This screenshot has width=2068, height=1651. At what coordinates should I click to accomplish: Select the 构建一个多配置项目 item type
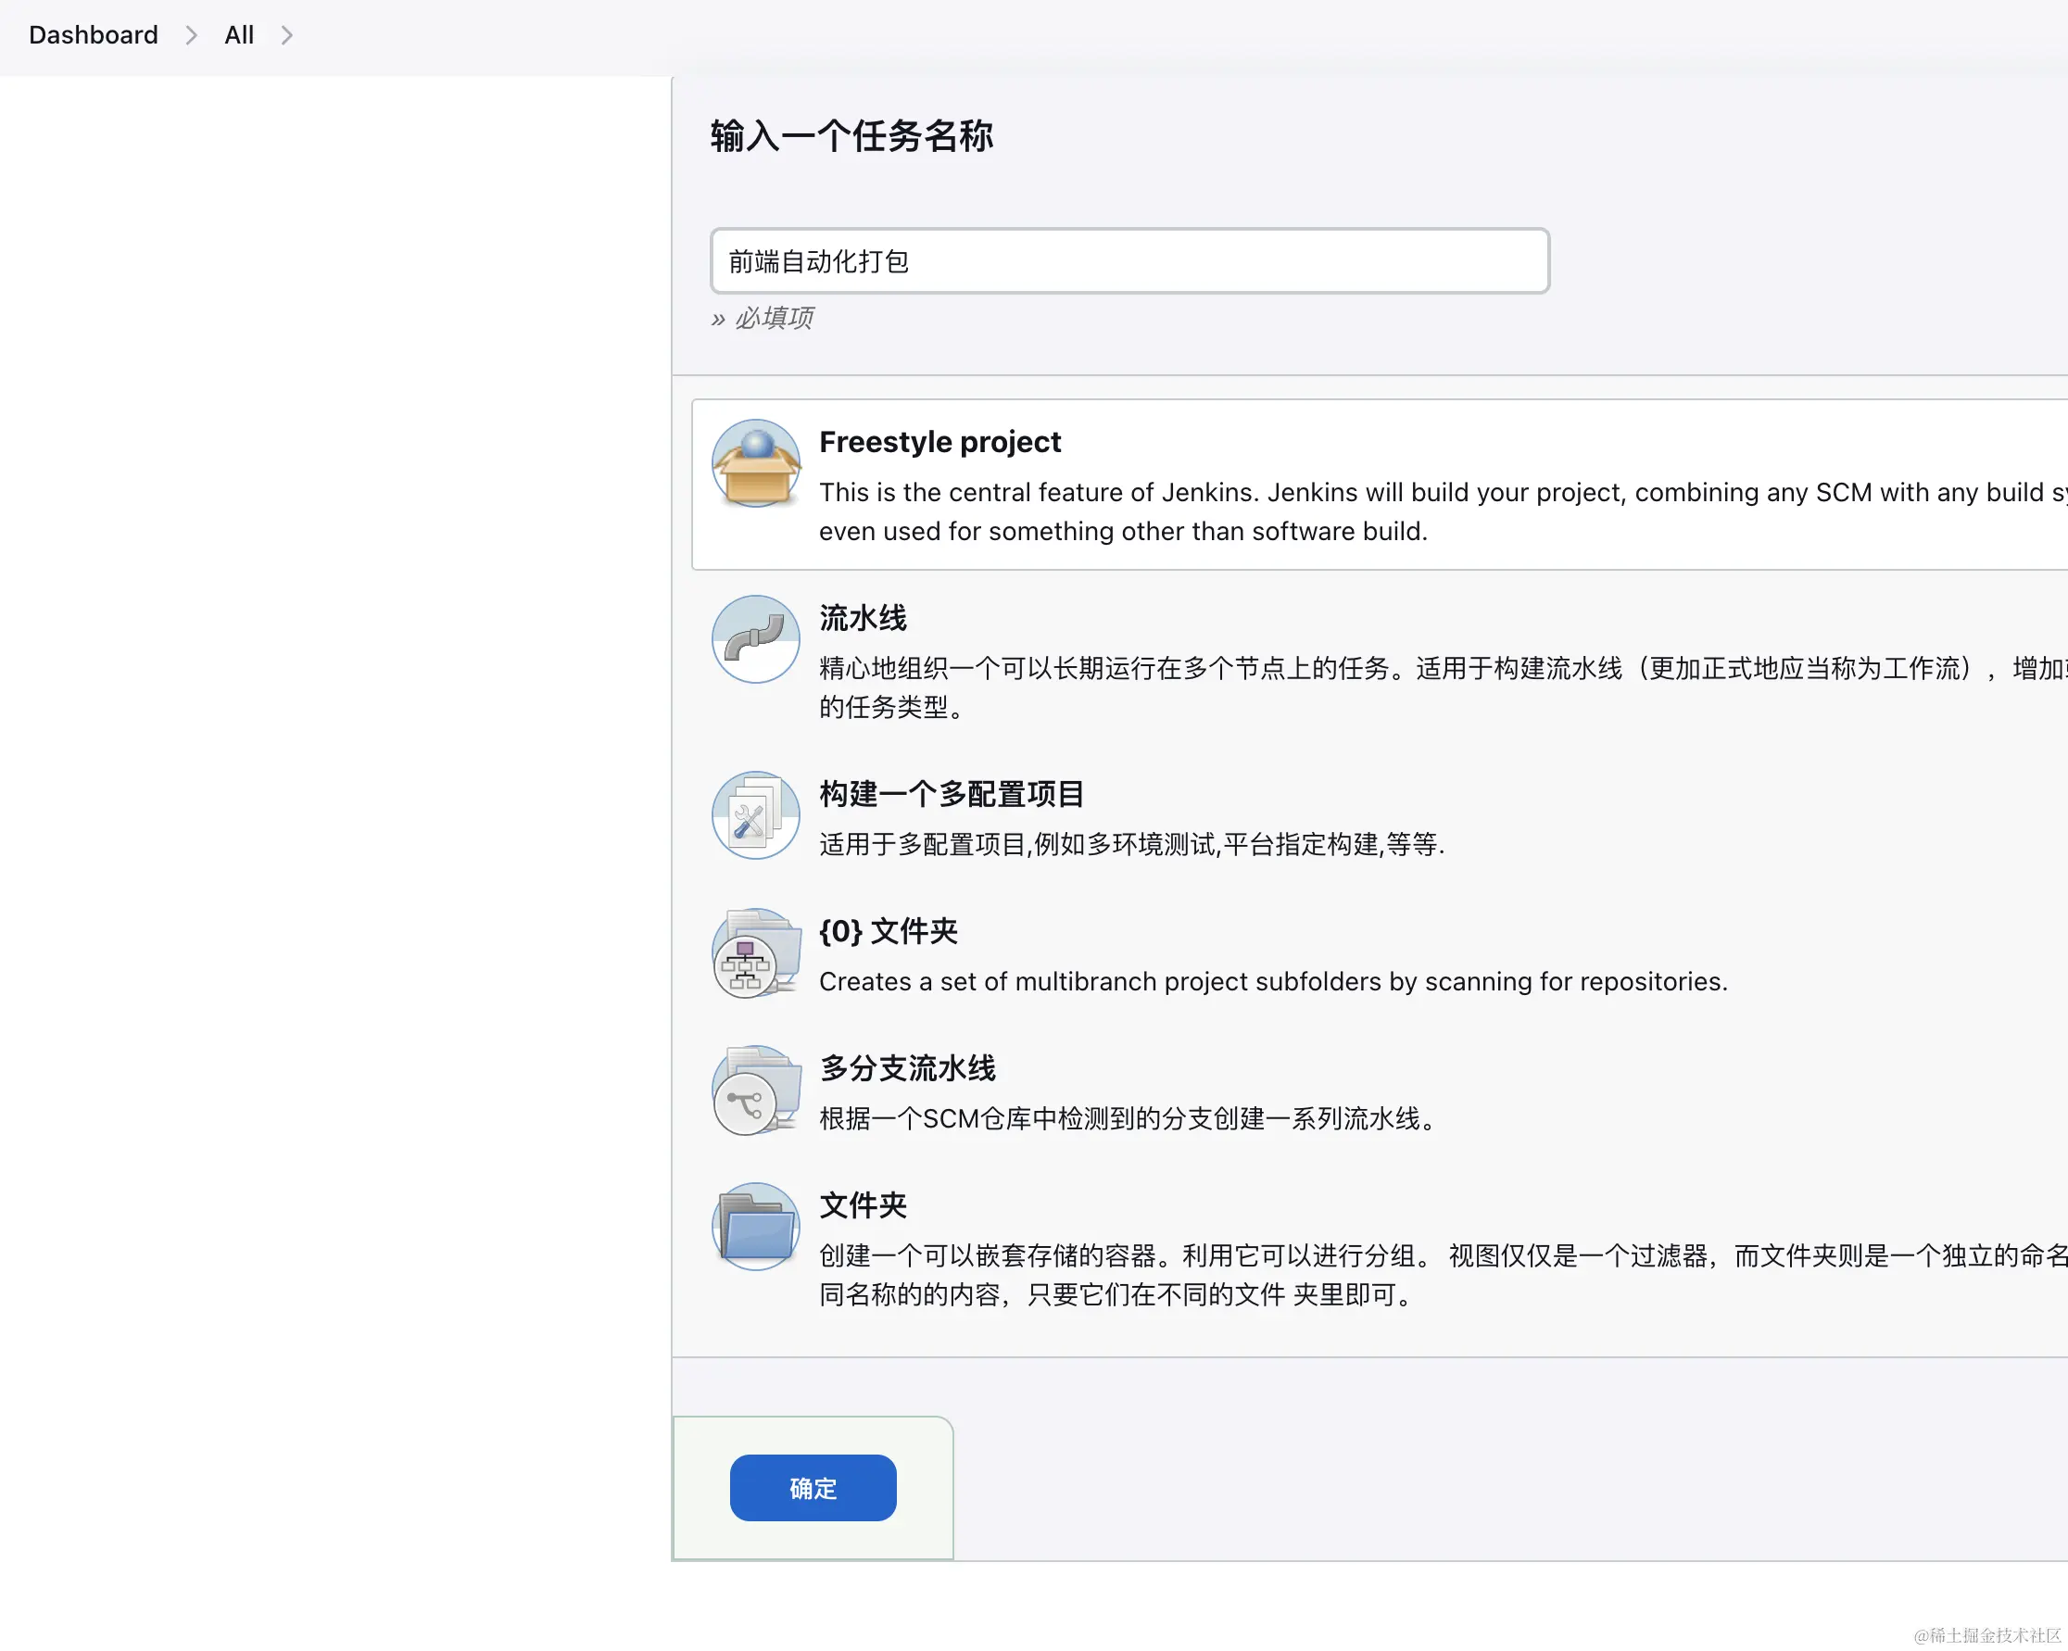(952, 792)
